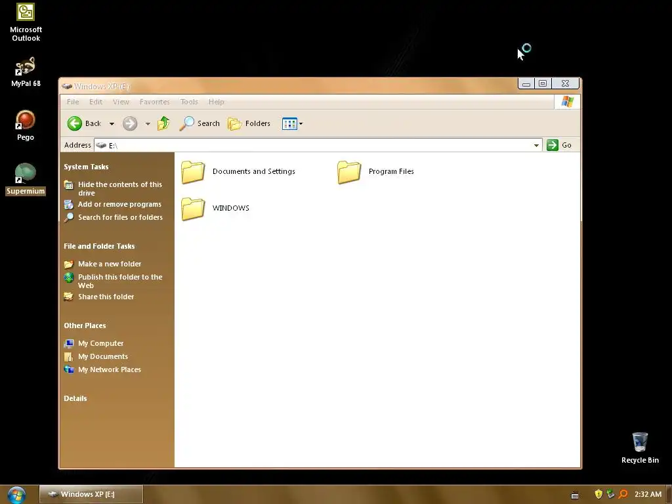Click the Publish to Web globe icon
This screenshot has height=504, width=672.
pos(68,278)
